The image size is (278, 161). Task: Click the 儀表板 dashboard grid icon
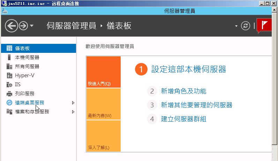tap(9, 48)
